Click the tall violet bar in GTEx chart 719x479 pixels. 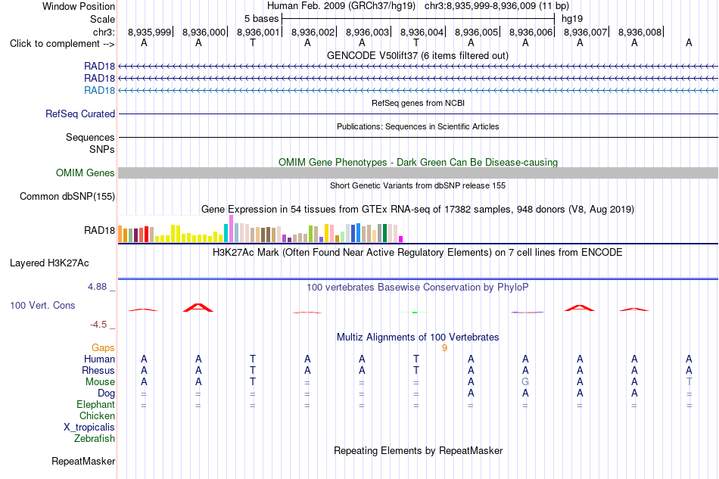[231, 229]
